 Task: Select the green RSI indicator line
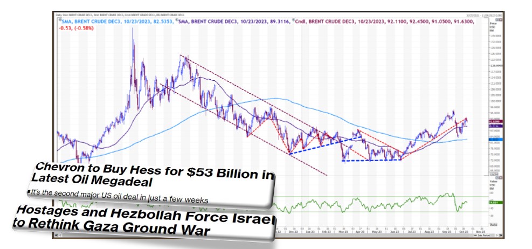pyautogui.click(x=377, y=204)
